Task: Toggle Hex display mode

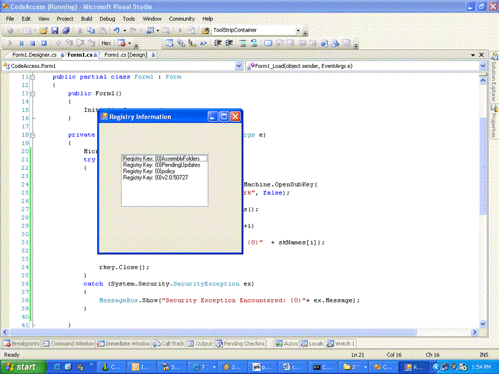Action: pyautogui.click(x=106, y=43)
